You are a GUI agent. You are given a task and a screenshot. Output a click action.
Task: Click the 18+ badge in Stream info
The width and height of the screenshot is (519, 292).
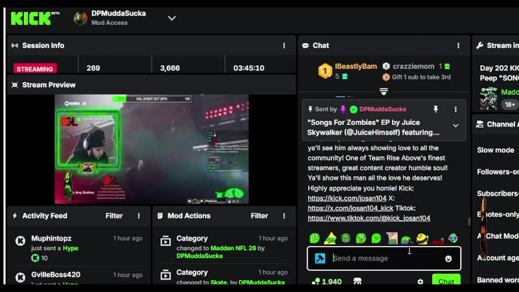[510, 104]
